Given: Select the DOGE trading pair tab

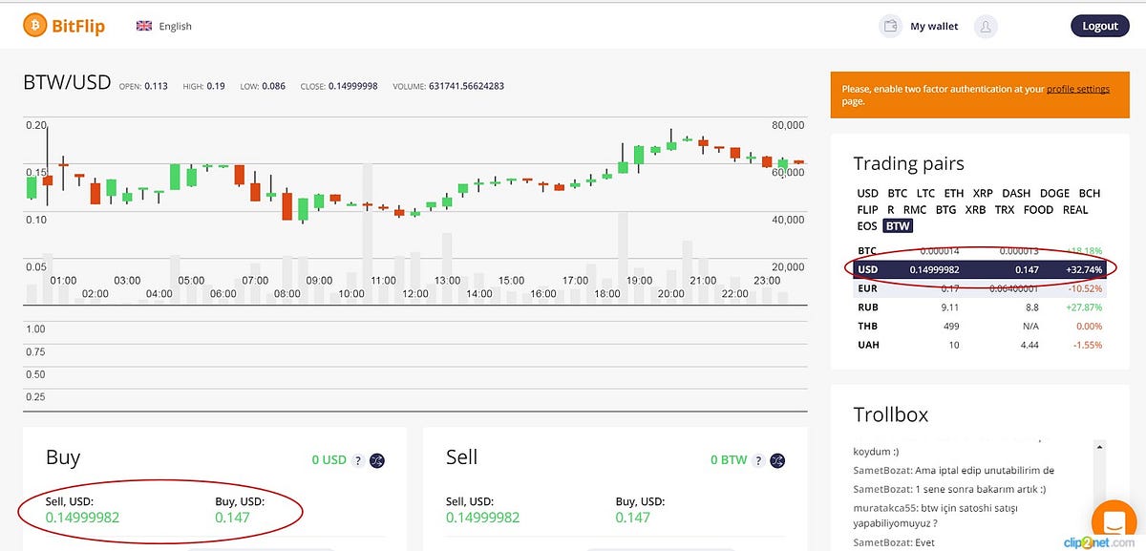Looking at the screenshot, I should tap(1055, 193).
